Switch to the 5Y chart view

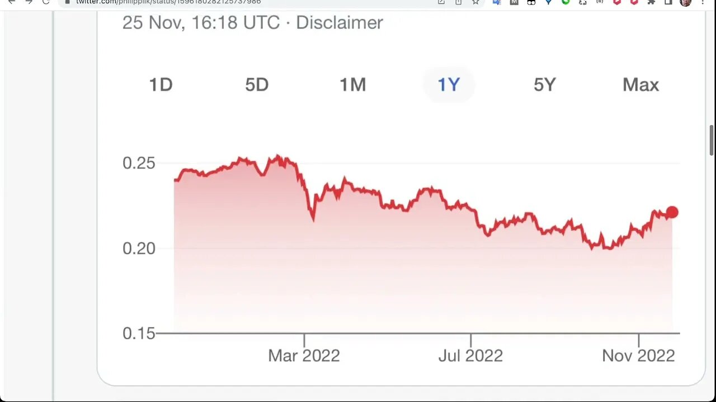tap(545, 85)
